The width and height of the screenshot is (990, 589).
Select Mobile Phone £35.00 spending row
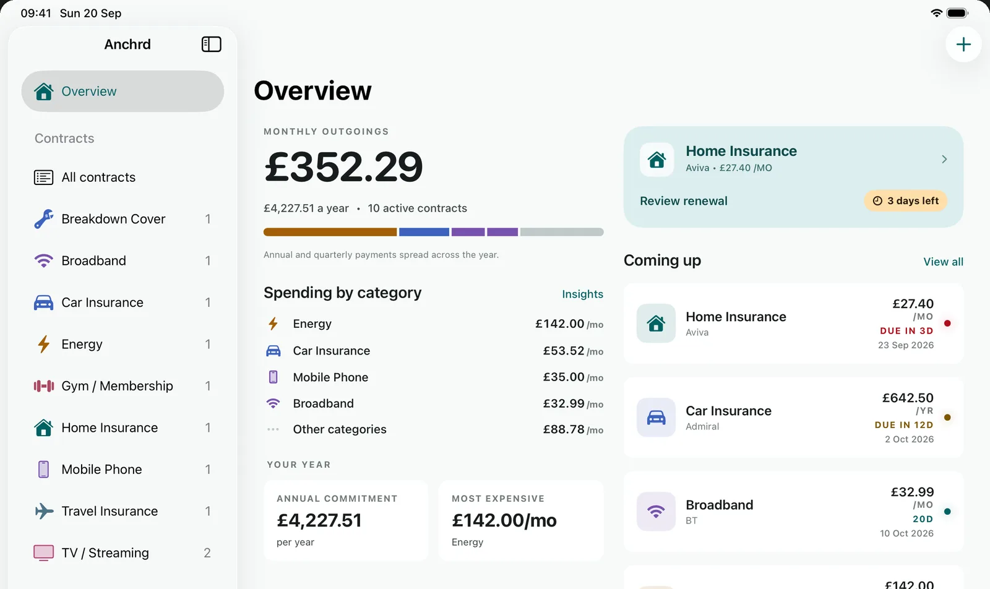pos(434,377)
